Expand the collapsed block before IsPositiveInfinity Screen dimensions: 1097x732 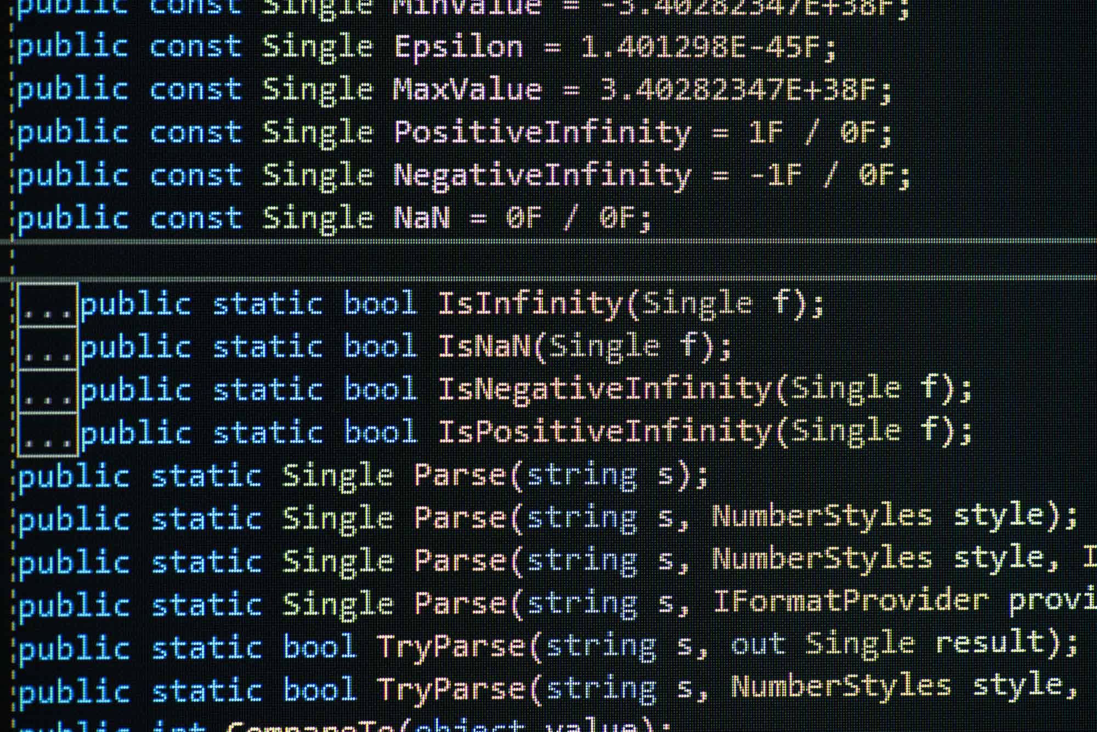point(47,434)
